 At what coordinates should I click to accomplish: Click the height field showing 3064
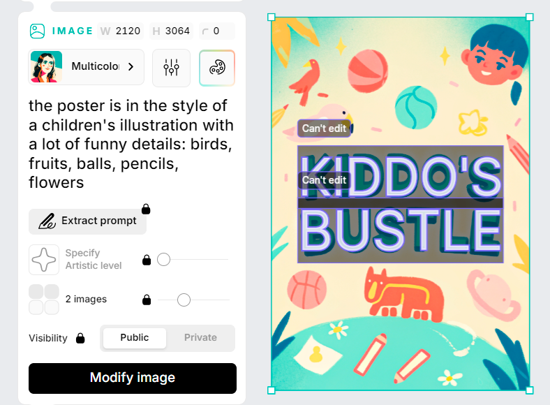[x=171, y=31]
